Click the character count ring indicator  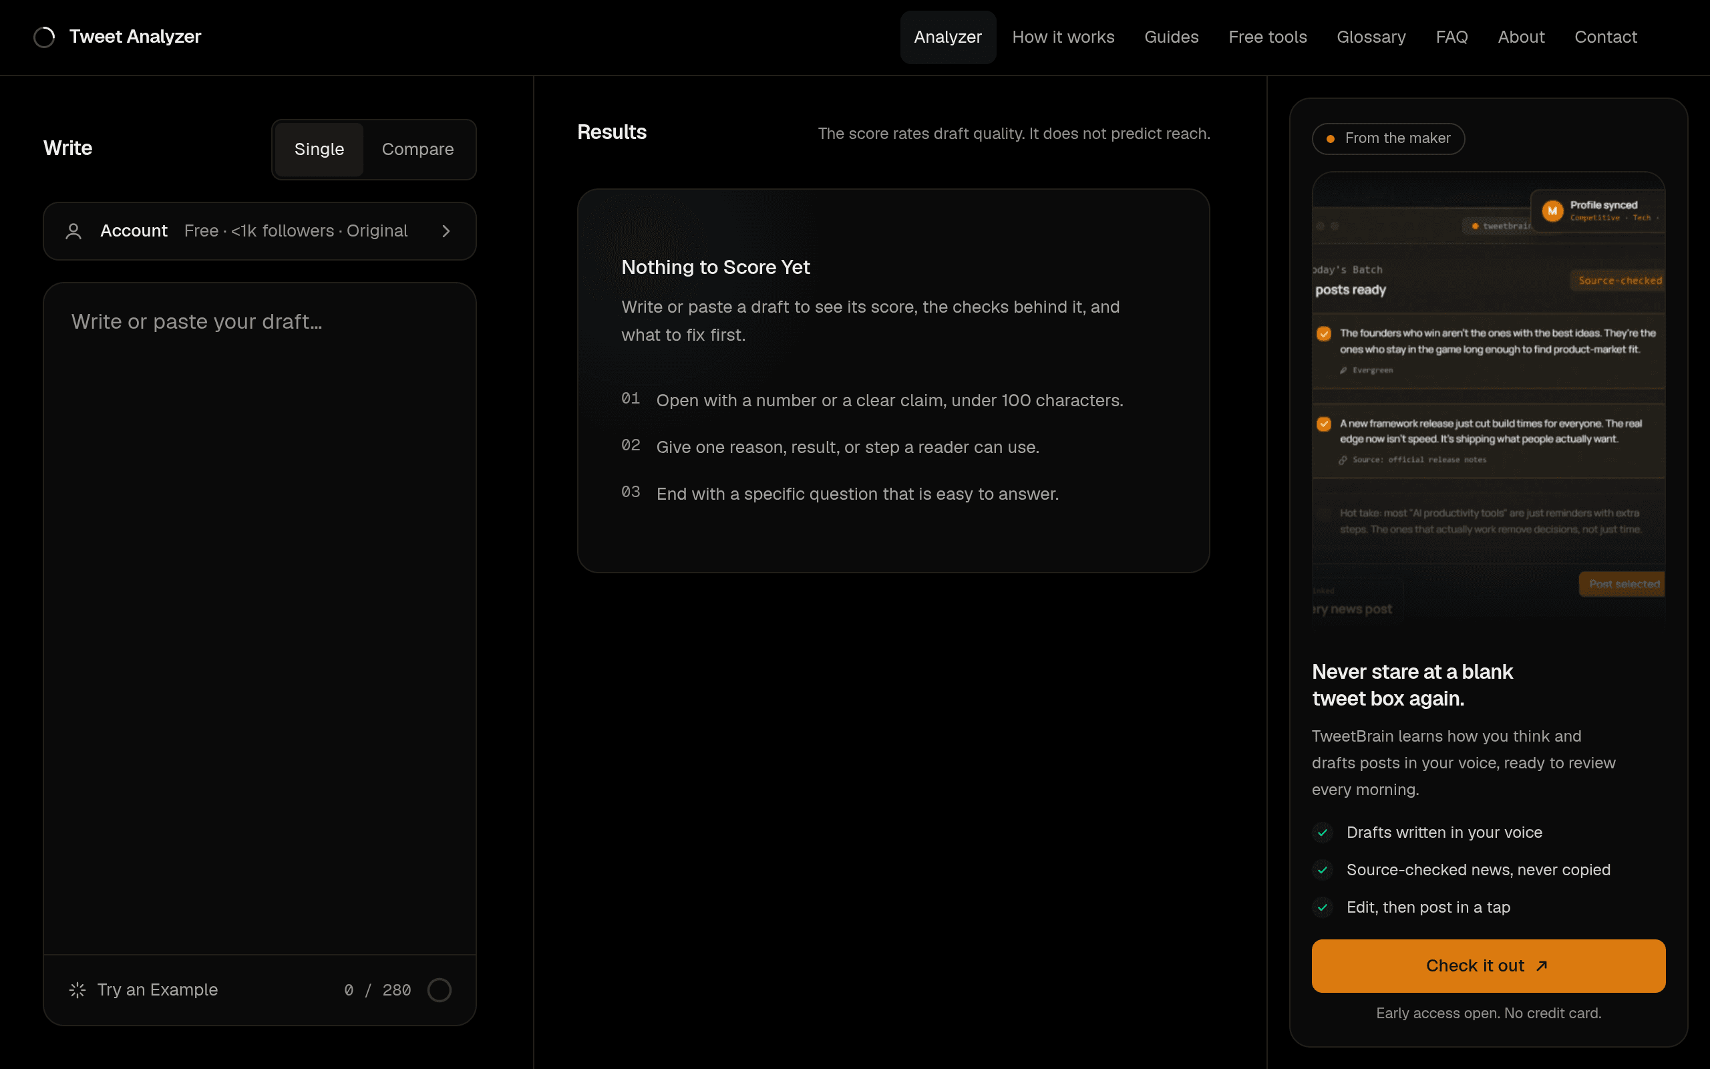pyautogui.click(x=440, y=989)
